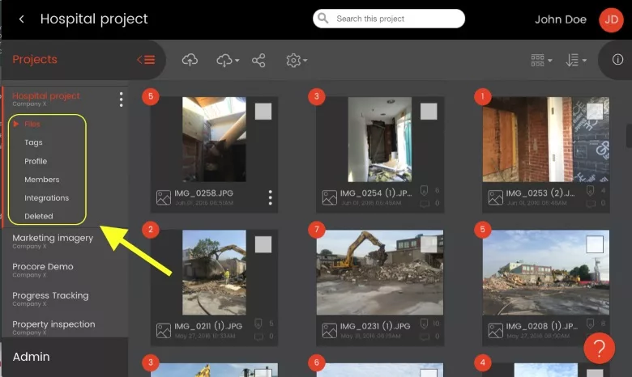
Task: Open Tags in the project submenu
Action: click(x=33, y=142)
